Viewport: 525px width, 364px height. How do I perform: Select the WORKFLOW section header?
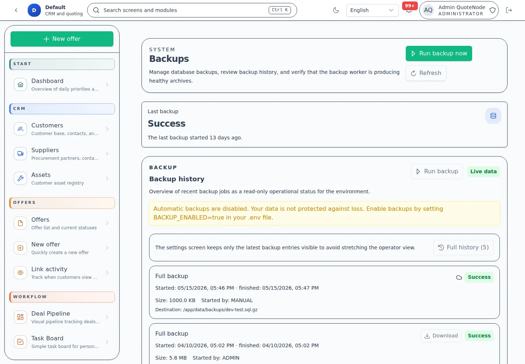click(x=62, y=297)
